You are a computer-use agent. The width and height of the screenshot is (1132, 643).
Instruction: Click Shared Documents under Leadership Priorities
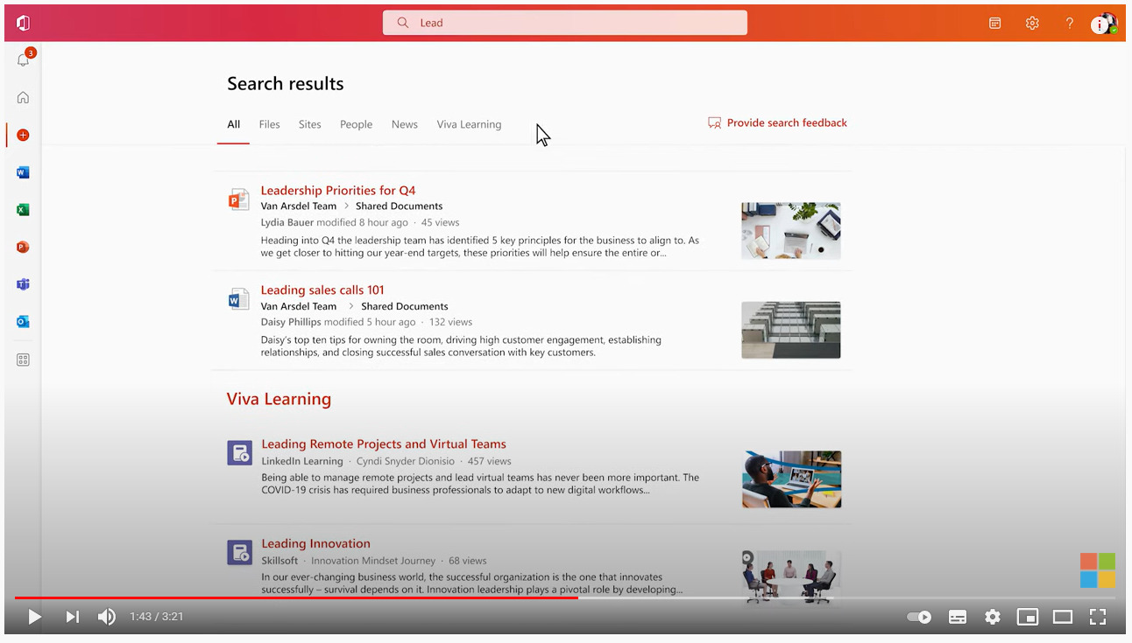pos(400,206)
